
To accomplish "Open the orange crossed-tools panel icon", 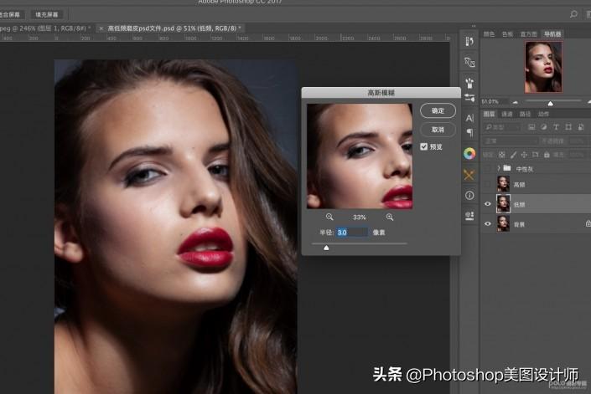I will [x=469, y=174].
